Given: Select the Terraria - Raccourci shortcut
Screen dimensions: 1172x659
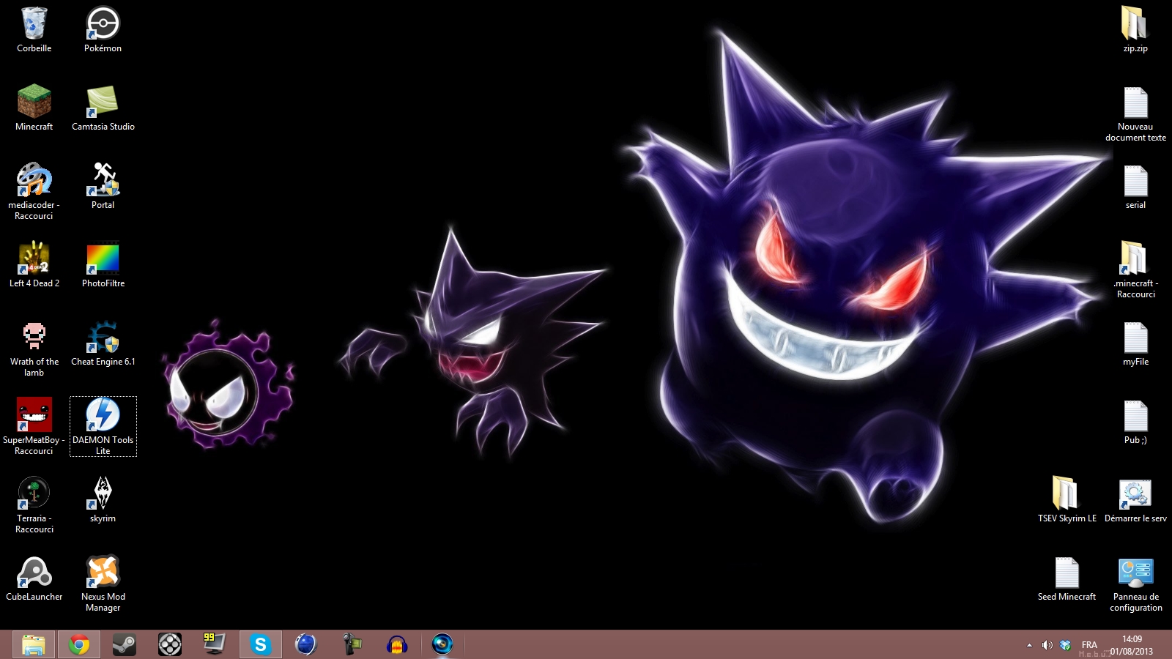Looking at the screenshot, I should 34,505.
